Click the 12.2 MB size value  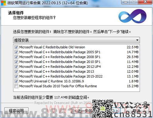click(x=133, y=67)
